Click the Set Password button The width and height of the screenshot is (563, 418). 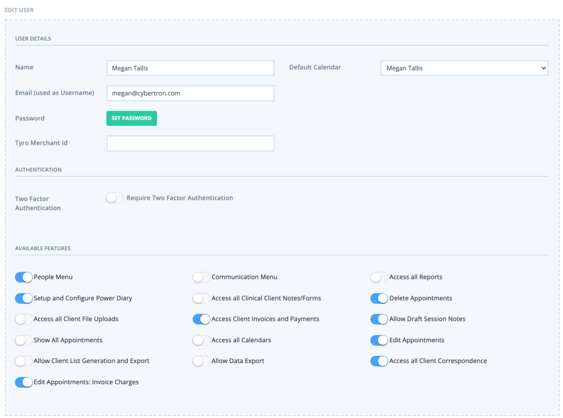pyautogui.click(x=131, y=118)
